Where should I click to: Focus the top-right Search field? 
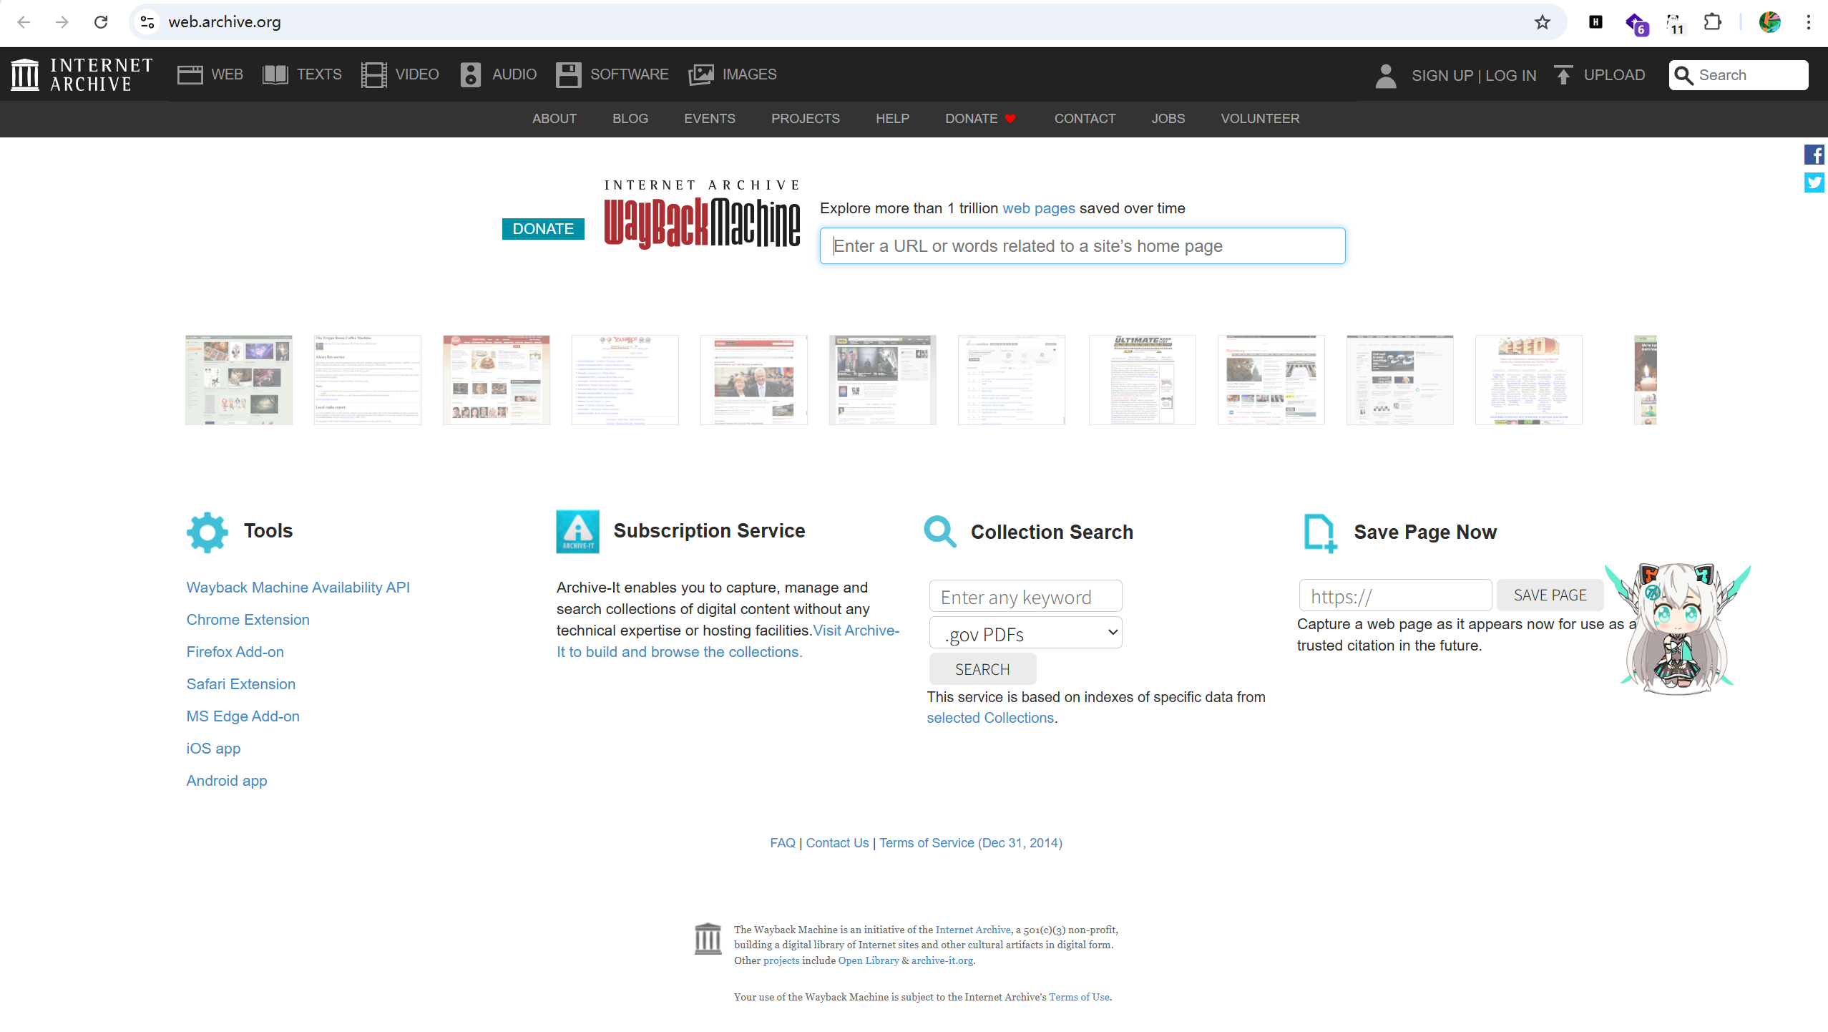1739,75
